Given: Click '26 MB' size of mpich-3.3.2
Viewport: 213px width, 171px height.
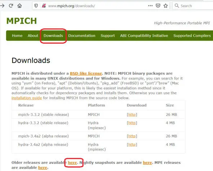Looking at the screenshot, I should tap(172, 115).
